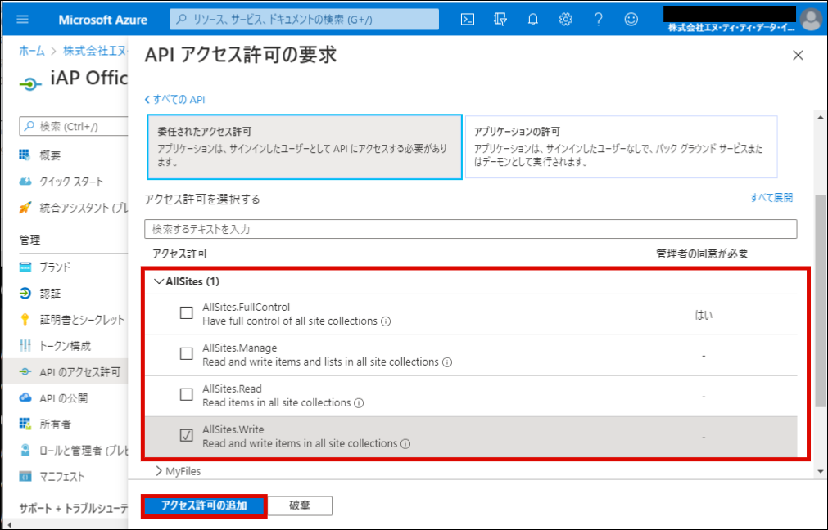The image size is (828, 530).
Task: Open 概要 in the left menu
Action: (x=50, y=155)
